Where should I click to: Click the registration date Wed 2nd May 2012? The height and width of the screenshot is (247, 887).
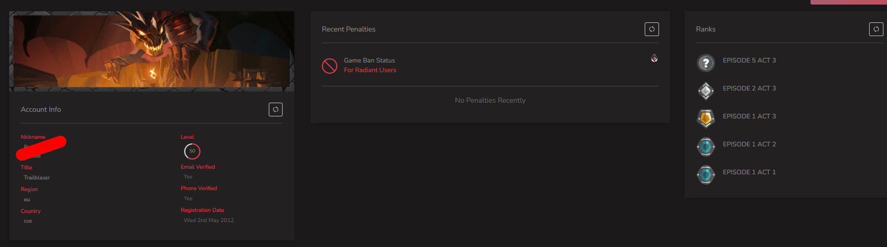click(209, 220)
